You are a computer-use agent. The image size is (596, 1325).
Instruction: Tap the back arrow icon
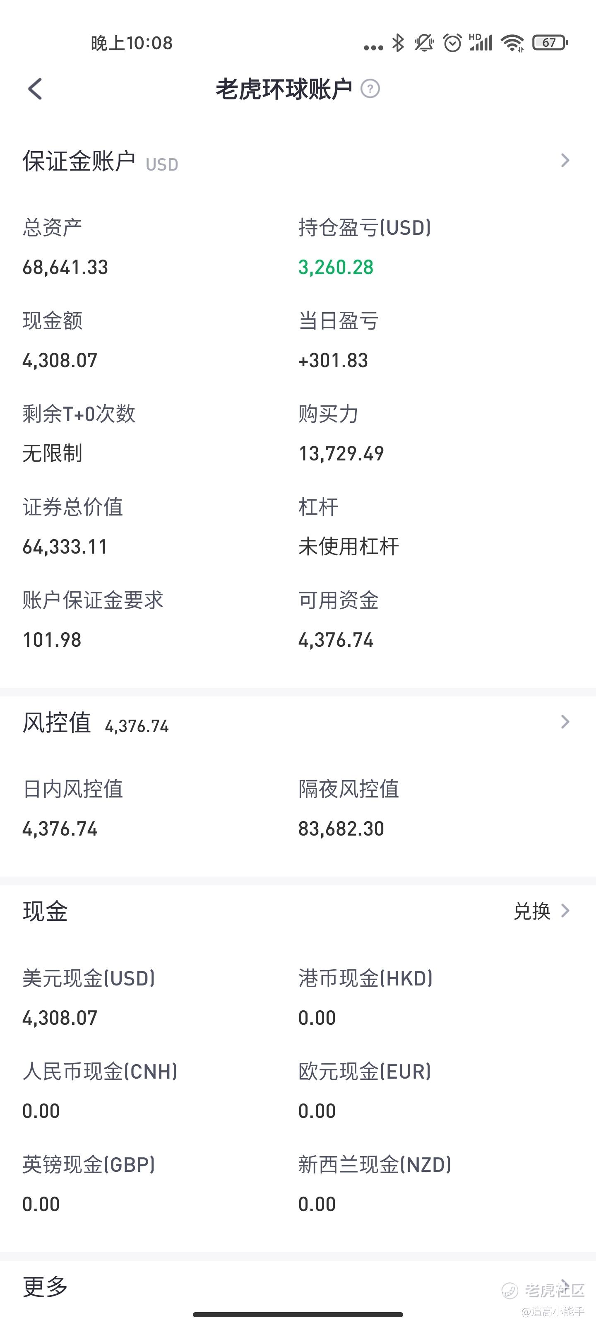point(34,89)
